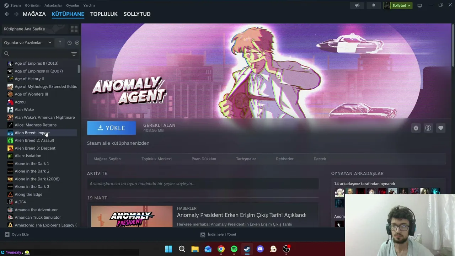Click the ALTF4 game icon
Screen dimensions: 455x256
pyautogui.click(x=10, y=202)
